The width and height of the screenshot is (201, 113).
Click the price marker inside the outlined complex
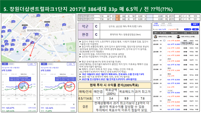point(37,34)
